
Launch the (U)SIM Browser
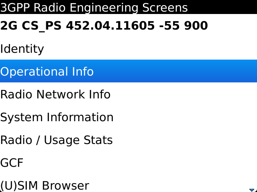pos(45,186)
